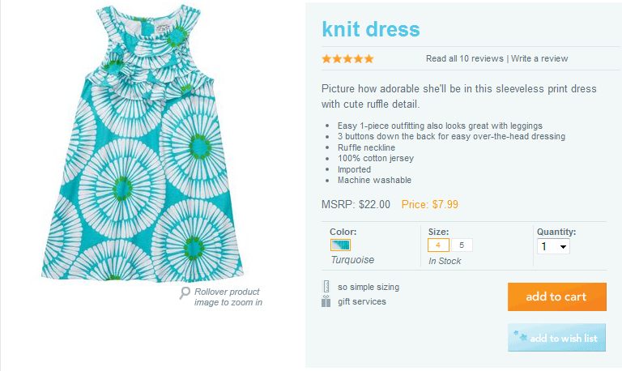Click the magnifier icon under the product image
622x371 pixels.
185,292
